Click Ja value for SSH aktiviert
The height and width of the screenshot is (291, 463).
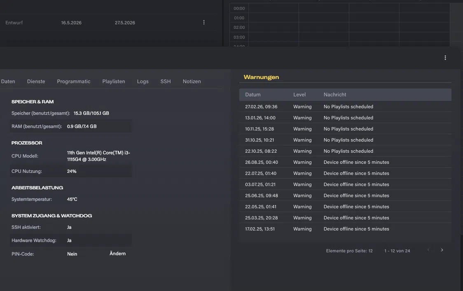coord(69,227)
